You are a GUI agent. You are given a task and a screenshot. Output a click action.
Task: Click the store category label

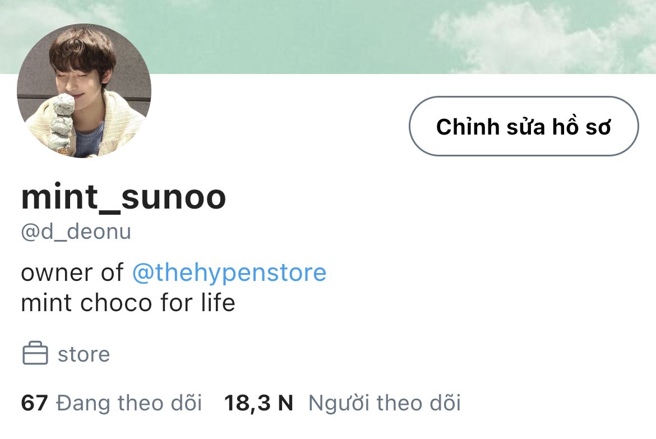(x=84, y=354)
